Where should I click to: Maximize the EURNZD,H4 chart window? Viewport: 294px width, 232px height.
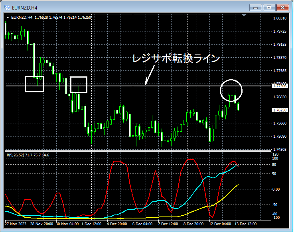[x=269, y=8]
